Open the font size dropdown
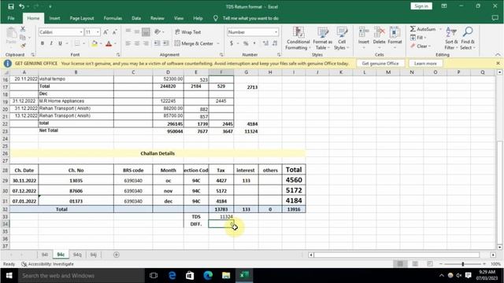This screenshot has width=504, height=283. click(x=98, y=32)
